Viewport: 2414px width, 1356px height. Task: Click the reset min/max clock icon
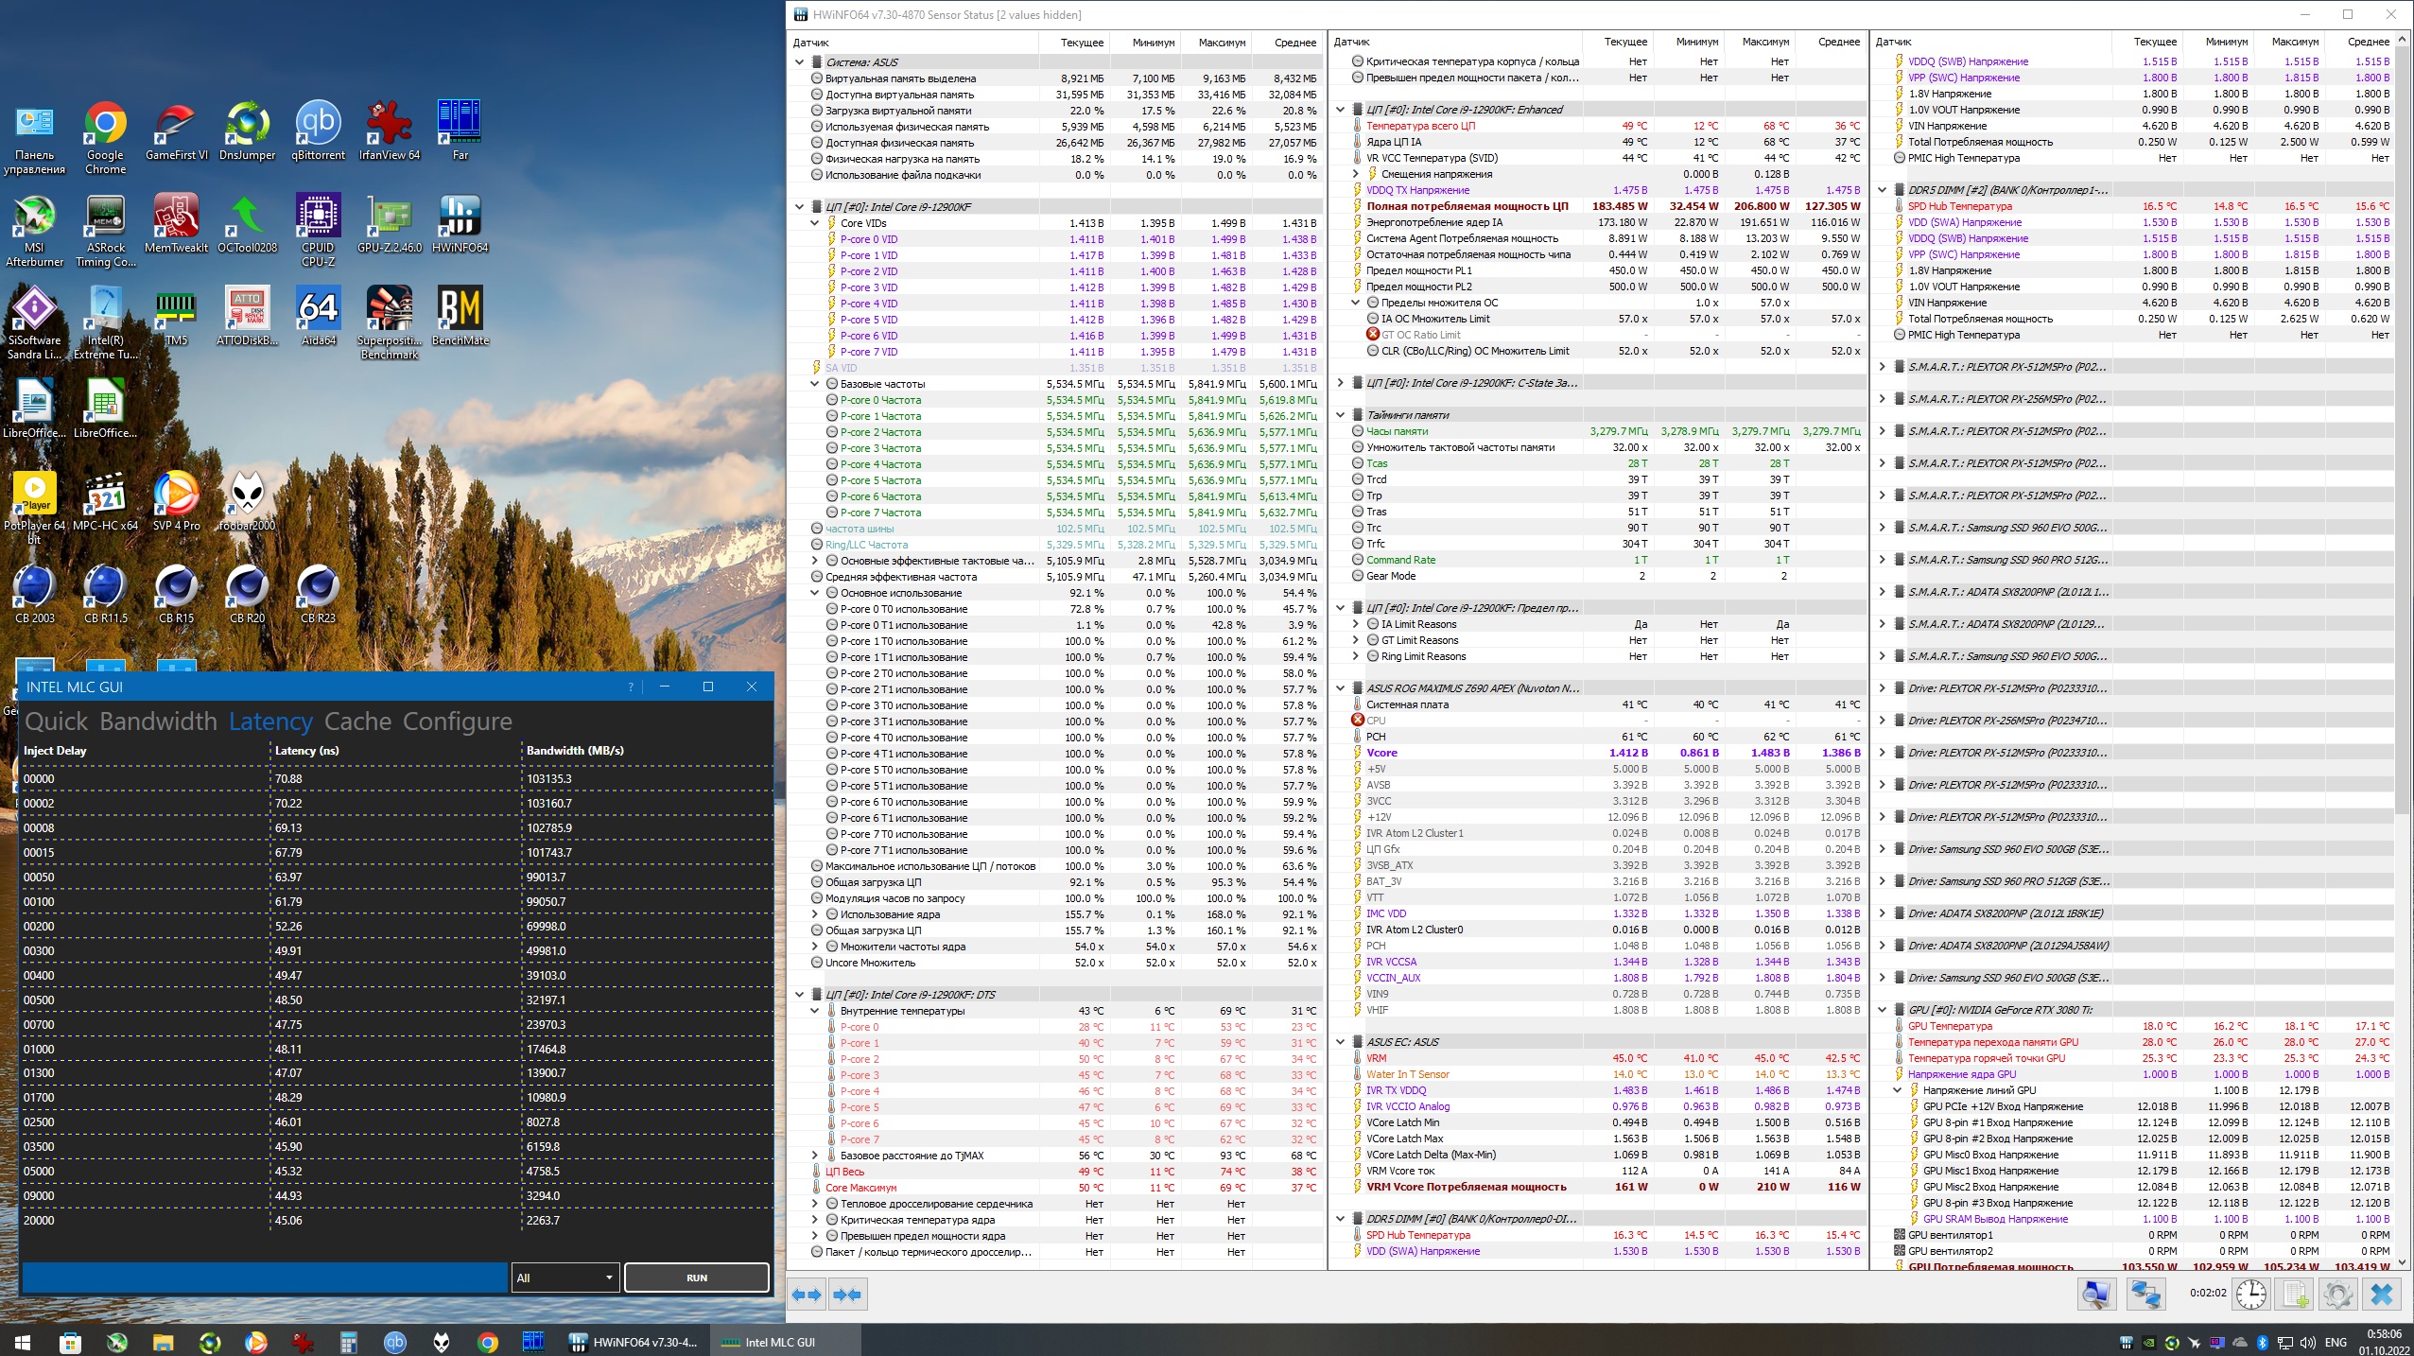pos(2251,1294)
